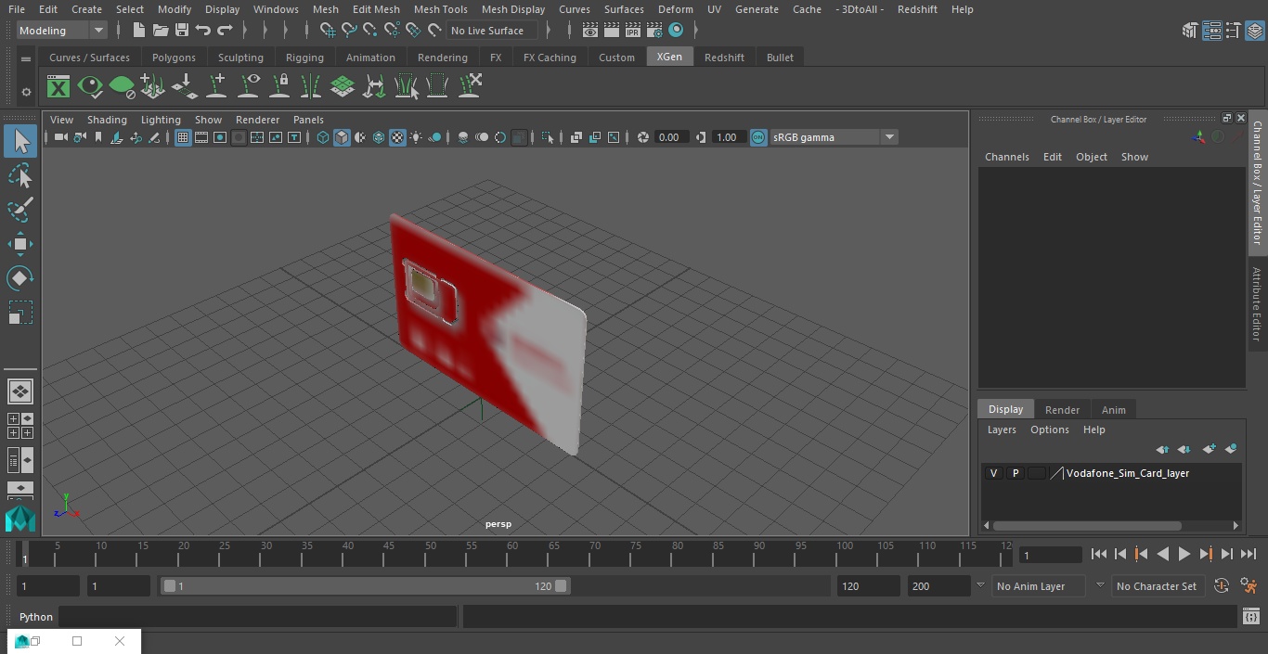
Task: Activate the Select tool in the toolbox
Action: click(20, 141)
